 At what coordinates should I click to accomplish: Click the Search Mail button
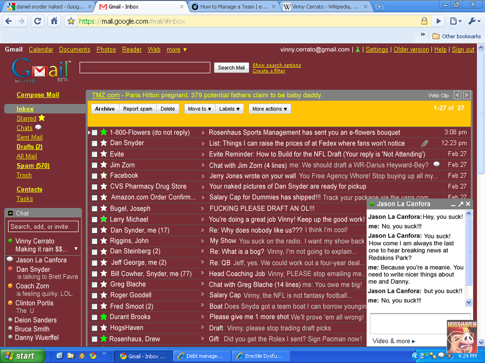click(231, 68)
